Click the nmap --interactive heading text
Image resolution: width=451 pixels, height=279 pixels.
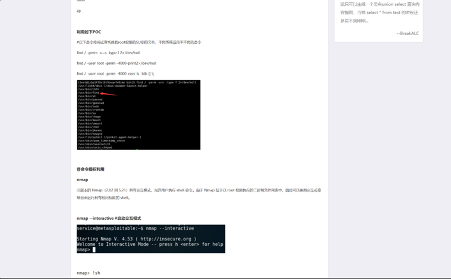click(109, 218)
